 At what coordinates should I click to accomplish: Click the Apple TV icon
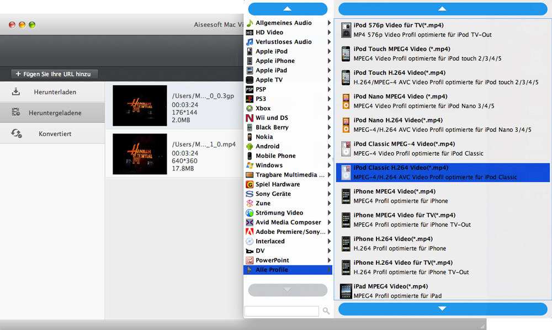[x=250, y=80]
